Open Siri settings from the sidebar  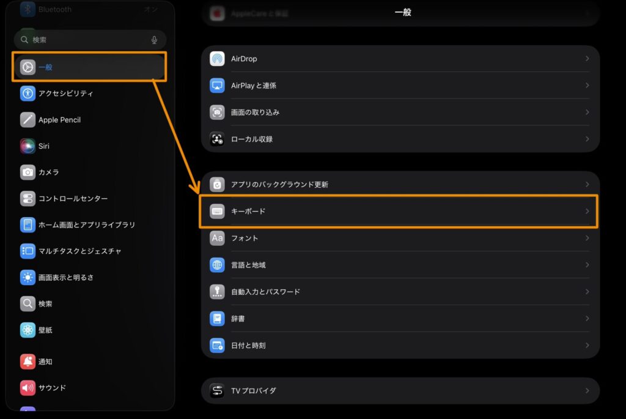point(44,146)
